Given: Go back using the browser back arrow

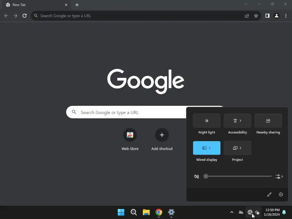Looking at the screenshot, I should (x=6, y=16).
